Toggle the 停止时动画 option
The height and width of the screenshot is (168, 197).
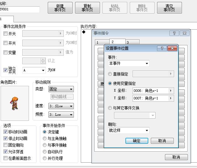point(5,138)
